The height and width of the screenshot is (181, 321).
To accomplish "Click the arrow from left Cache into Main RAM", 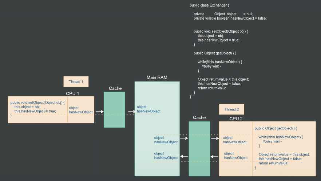I will [131, 112].
